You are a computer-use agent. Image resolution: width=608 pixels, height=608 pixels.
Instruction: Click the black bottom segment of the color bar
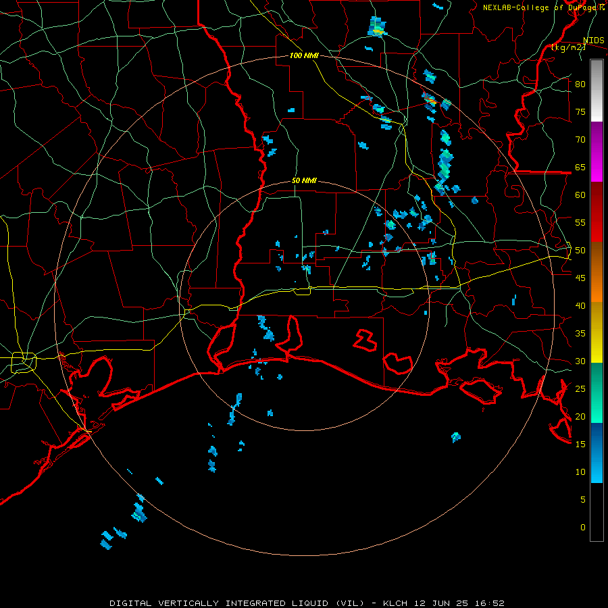click(597, 512)
